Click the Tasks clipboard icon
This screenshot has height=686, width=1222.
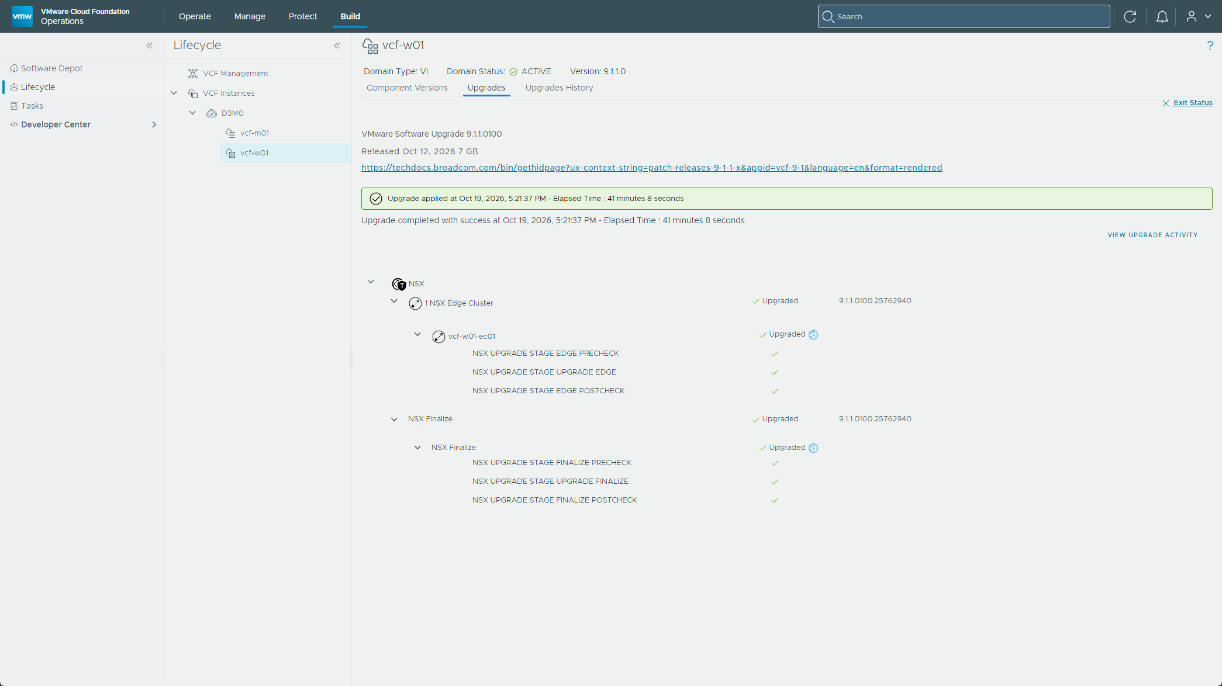click(x=14, y=106)
